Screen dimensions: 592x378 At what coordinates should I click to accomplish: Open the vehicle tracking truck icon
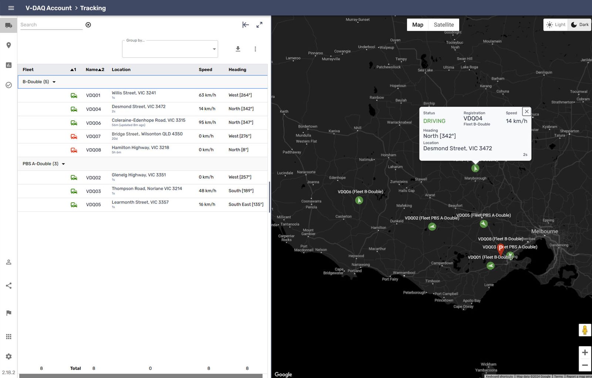click(x=9, y=25)
